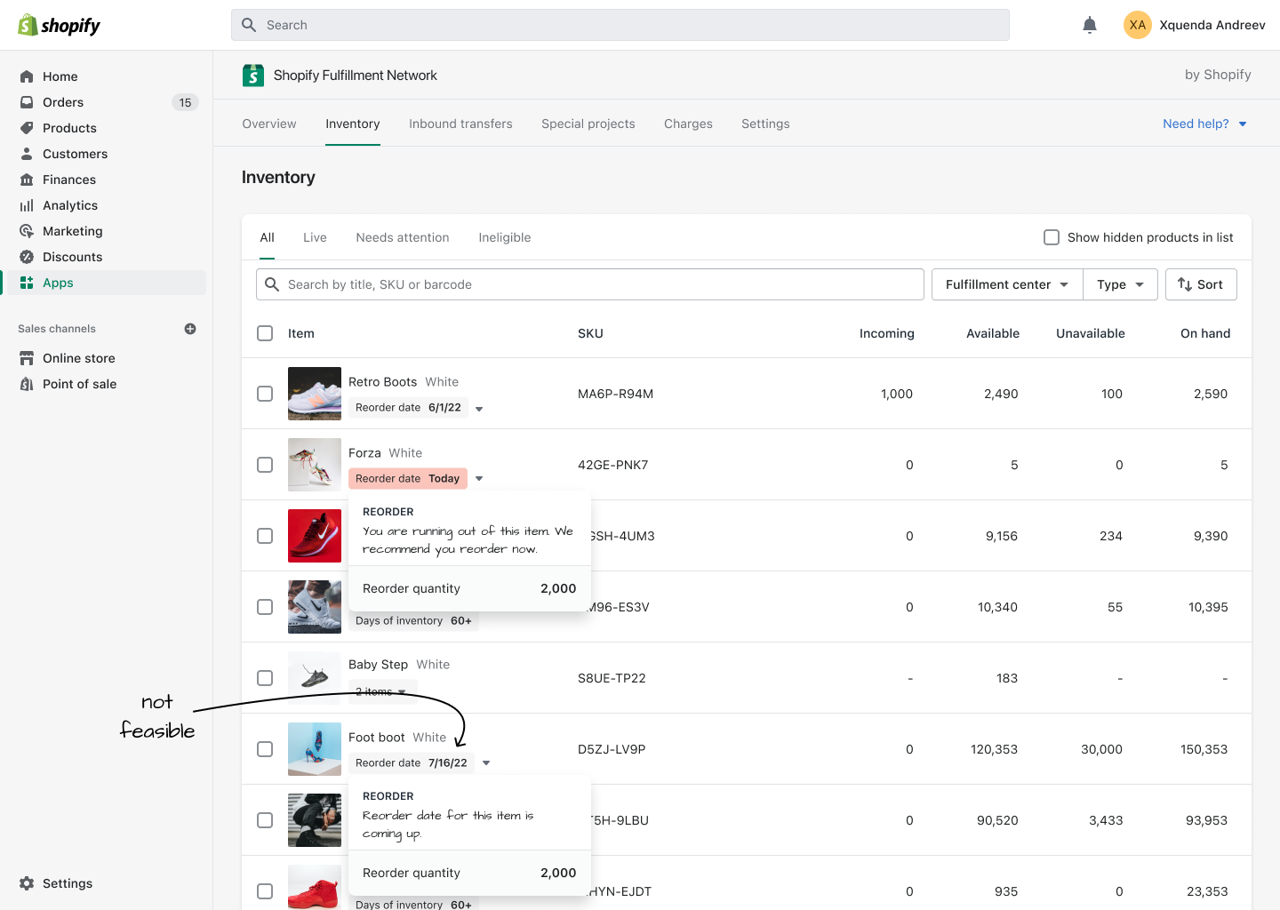Click the Marketing target icon

click(x=27, y=231)
